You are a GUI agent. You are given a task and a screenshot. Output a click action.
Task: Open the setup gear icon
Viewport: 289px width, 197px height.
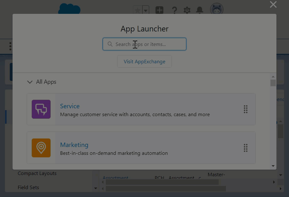click(x=187, y=10)
